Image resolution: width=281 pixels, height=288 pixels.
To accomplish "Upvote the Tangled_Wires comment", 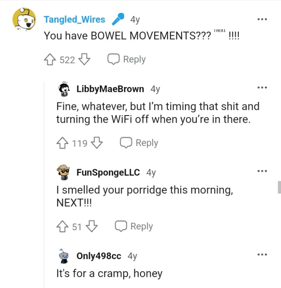I will coord(50,59).
